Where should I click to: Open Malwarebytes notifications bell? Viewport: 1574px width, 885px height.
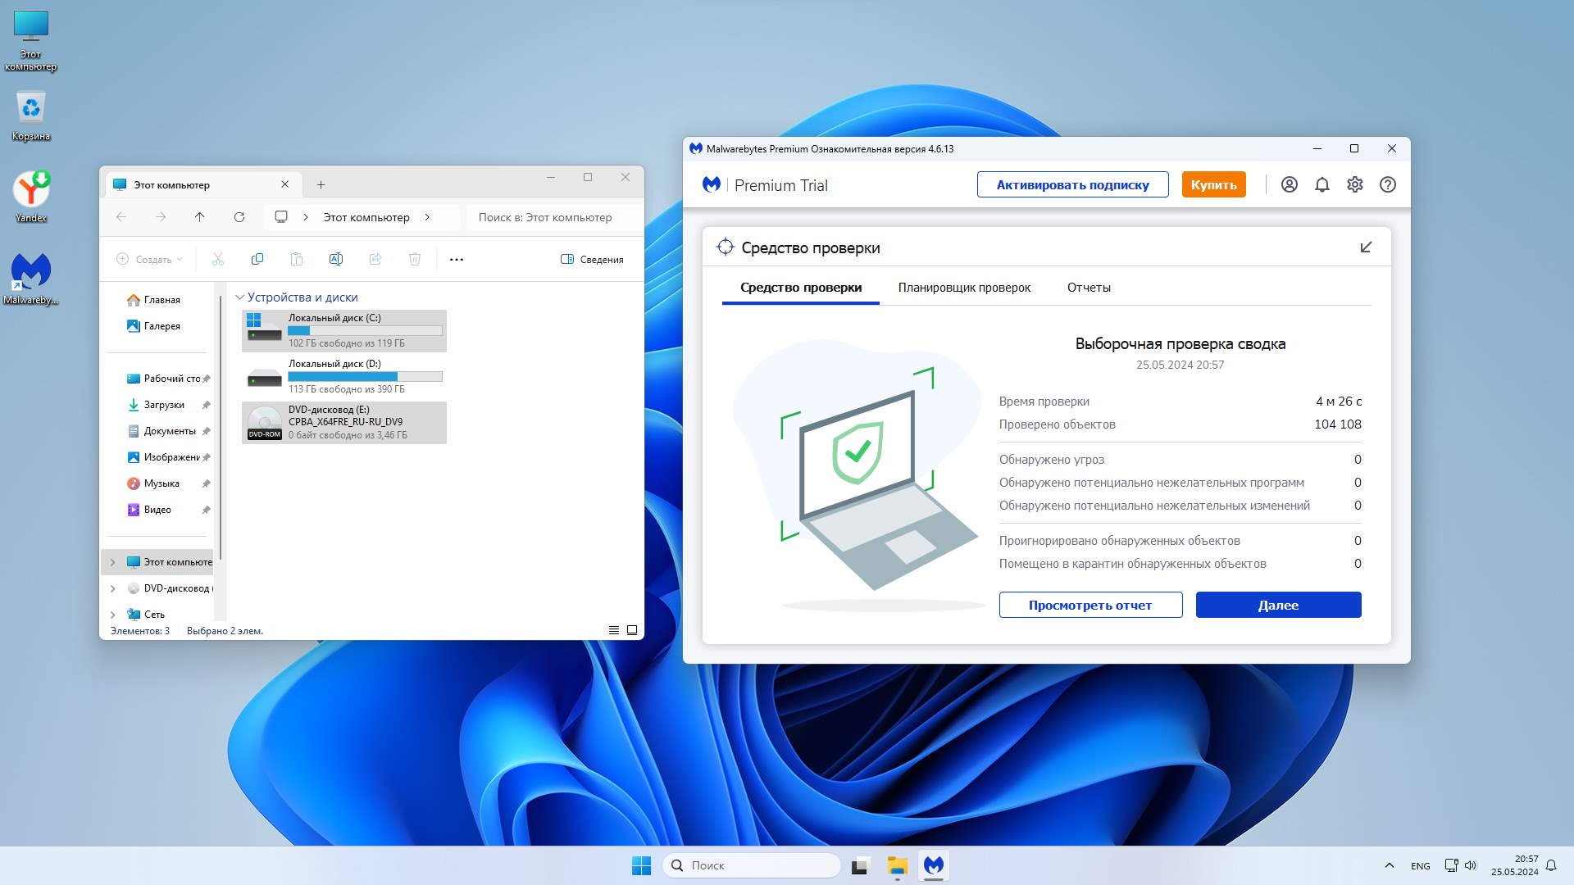click(x=1322, y=185)
